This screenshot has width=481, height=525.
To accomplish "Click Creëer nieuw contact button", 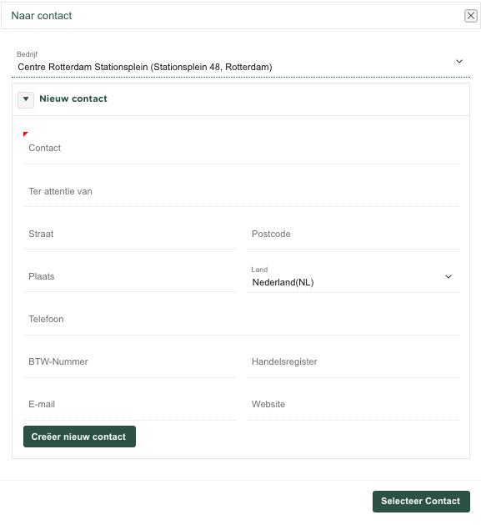I will coord(79,437).
